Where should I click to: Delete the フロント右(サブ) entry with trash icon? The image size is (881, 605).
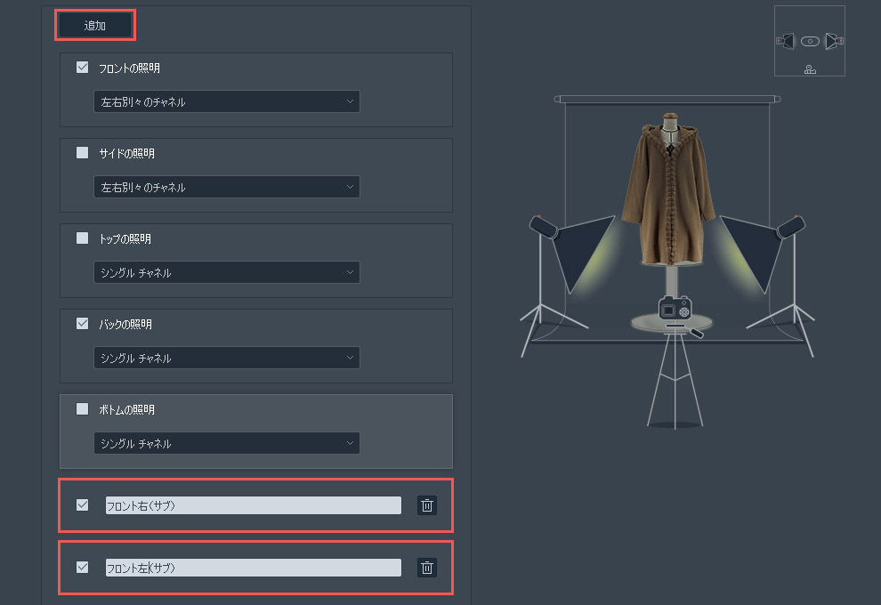point(427,505)
